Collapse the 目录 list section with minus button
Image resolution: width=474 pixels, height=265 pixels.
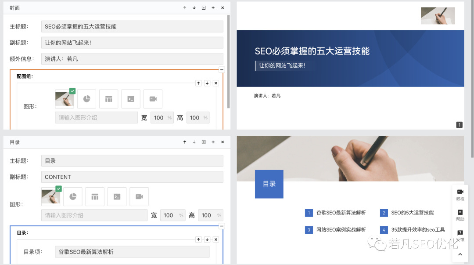pos(222,226)
